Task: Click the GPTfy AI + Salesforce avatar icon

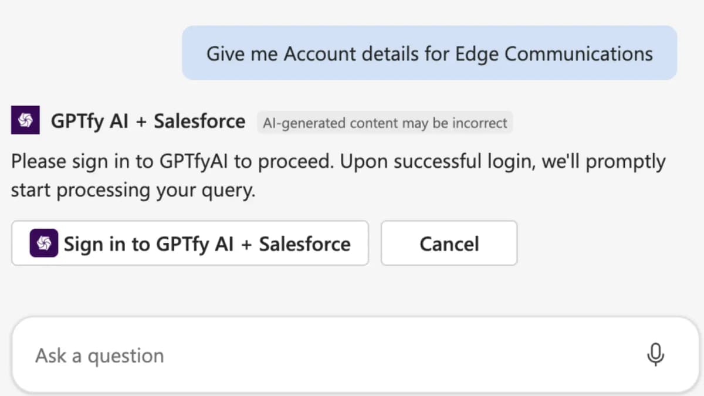Action: (x=25, y=120)
